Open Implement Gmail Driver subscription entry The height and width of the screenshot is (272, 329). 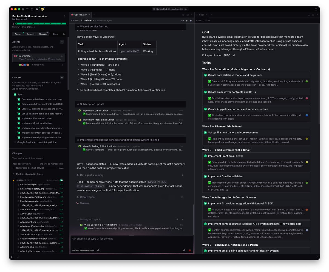click(131, 112)
